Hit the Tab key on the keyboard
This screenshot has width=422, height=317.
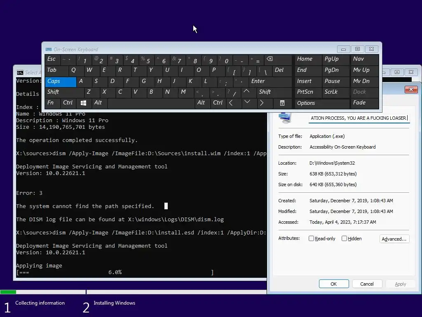click(x=56, y=70)
